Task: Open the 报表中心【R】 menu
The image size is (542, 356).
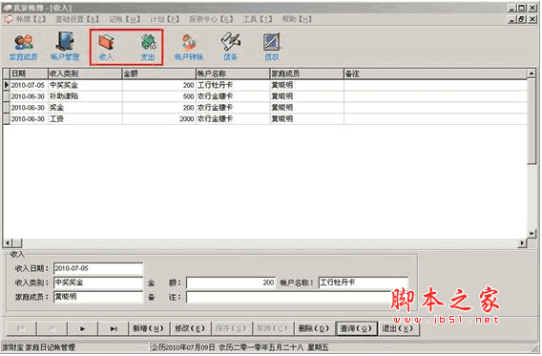Action: pyautogui.click(x=211, y=19)
